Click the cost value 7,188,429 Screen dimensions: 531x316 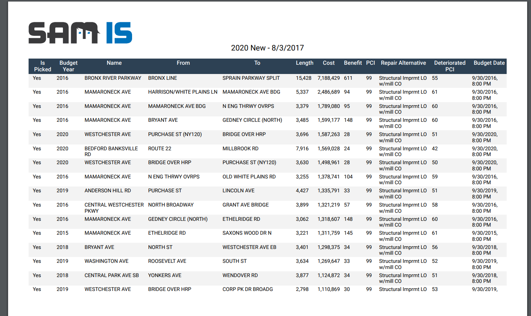coord(328,78)
